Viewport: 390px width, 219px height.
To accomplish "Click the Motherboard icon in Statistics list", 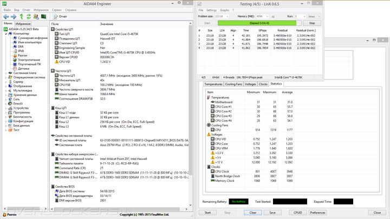I will pyautogui.click(x=213, y=102).
